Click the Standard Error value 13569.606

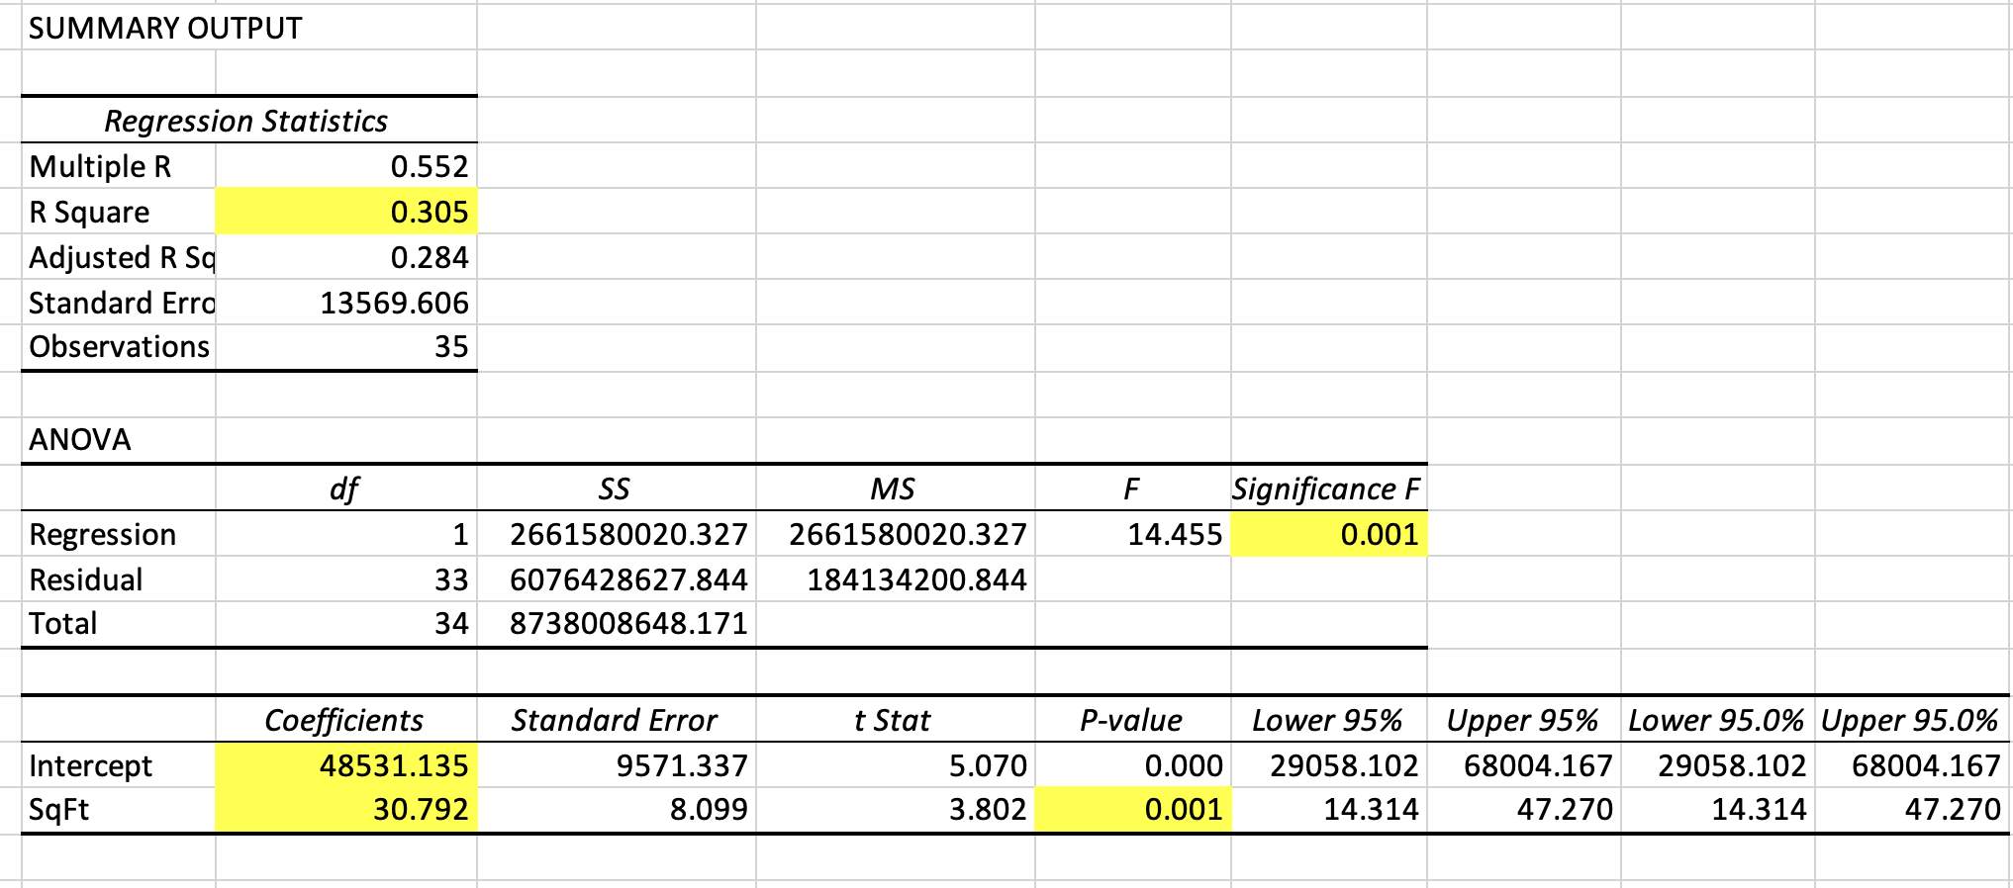pos(346,303)
